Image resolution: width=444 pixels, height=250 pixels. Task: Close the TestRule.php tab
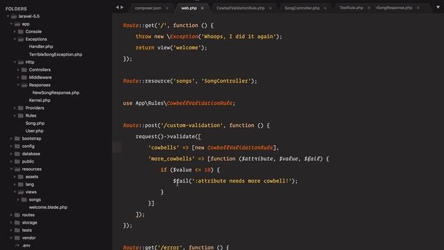click(368, 8)
